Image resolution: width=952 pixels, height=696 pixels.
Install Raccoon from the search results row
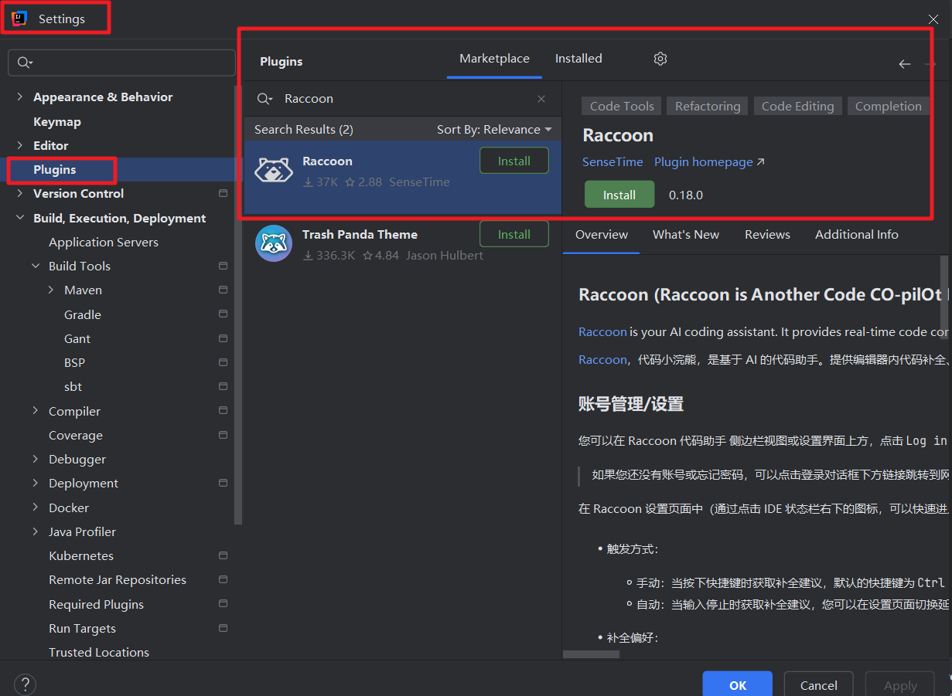tap(514, 161)
